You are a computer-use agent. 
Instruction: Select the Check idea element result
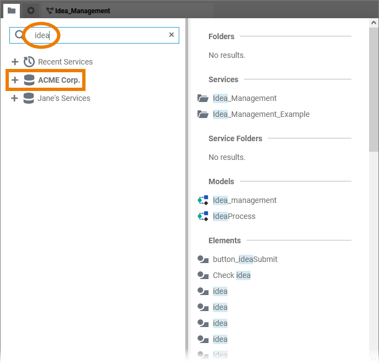pos(232,275)
